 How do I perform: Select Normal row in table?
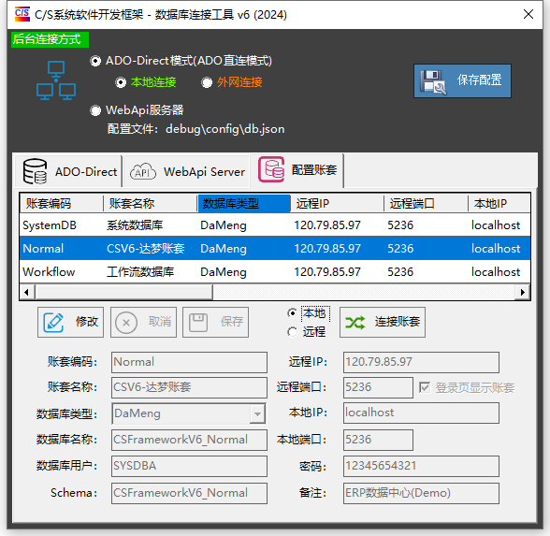click(x=275, y=249)
